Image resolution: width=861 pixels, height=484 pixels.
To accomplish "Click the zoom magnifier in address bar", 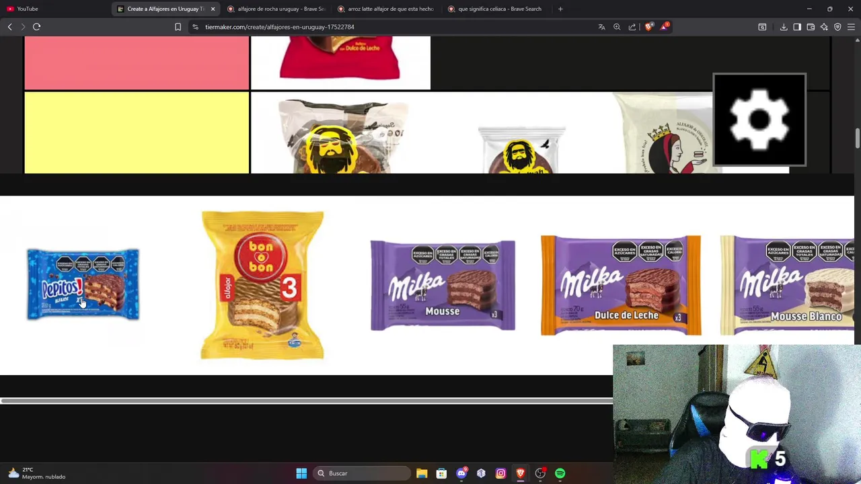I will (617, 27).
